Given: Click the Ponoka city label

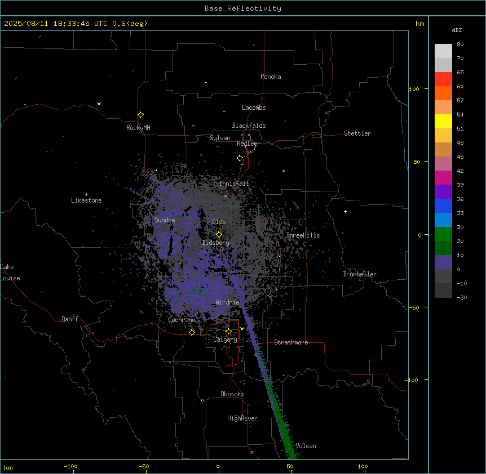Looking at the screenshot, I should [271, 77].
